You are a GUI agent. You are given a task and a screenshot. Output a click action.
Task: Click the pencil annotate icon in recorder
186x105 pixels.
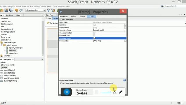click(121, 92)
